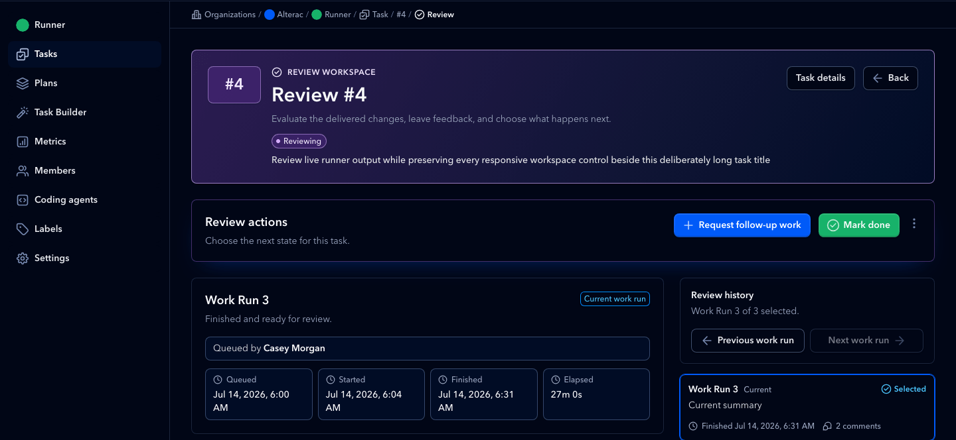Click the Task details button

[x=821, y=78]
